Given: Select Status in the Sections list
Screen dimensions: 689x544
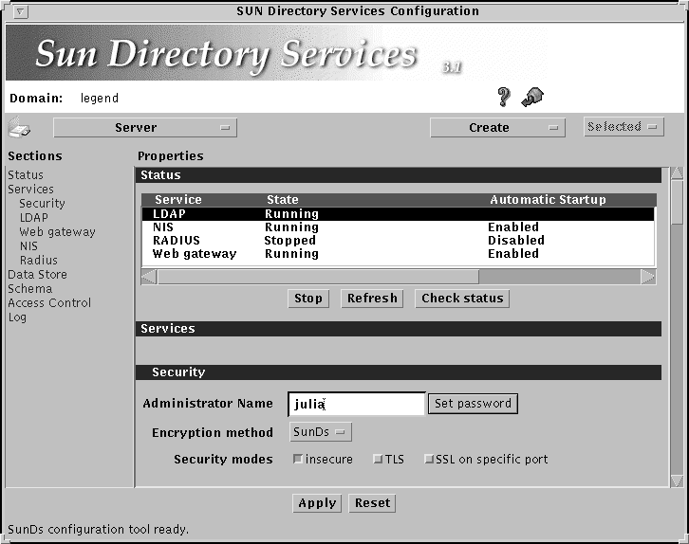Looking at the screenshot, I should tap(26, 175).
